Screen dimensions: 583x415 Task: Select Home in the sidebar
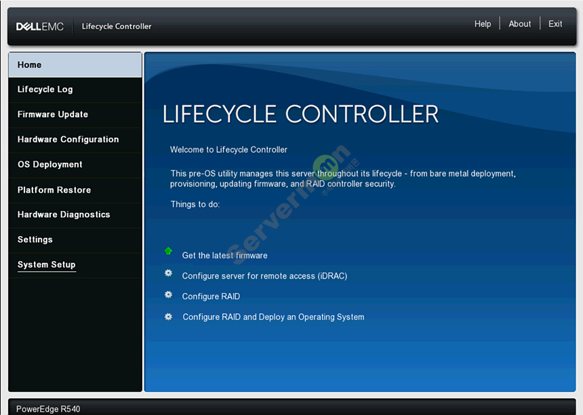pos(75,64)
